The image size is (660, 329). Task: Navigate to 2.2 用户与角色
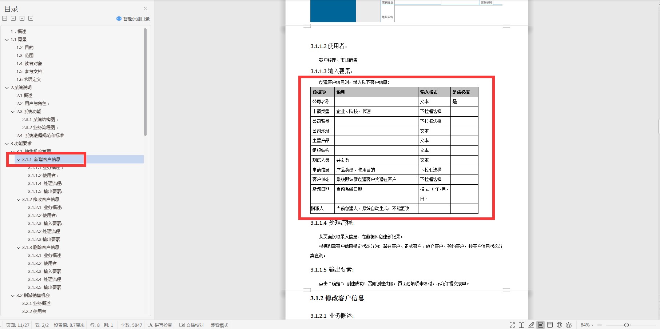point(33,104)
